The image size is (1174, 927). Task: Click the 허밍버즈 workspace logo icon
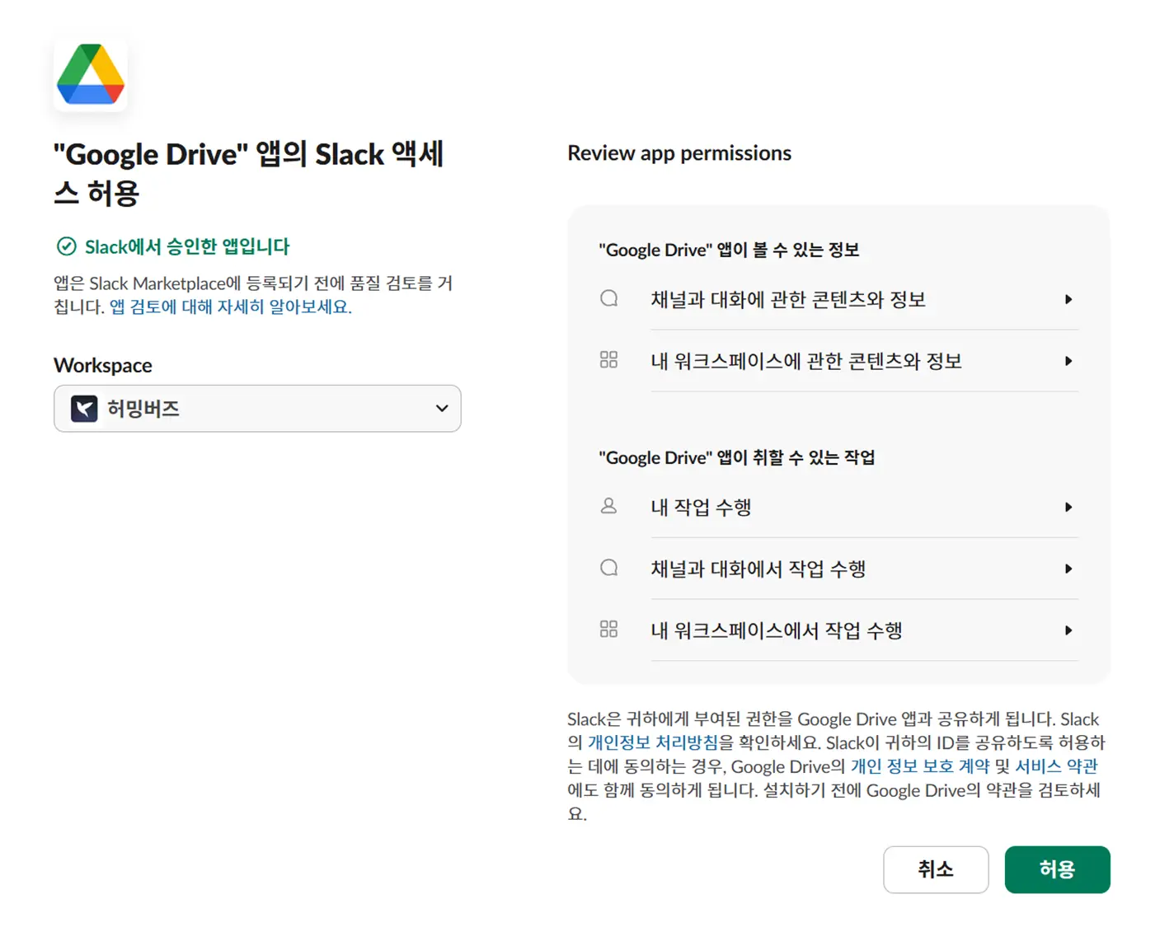pyautogui.click(x=84, y=409)
